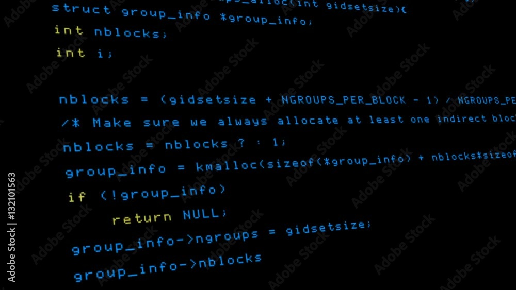Screen dimensions: 516x290
Task: Click 'group_info->nblocks' on bottom line
Action: coord(168,268)
